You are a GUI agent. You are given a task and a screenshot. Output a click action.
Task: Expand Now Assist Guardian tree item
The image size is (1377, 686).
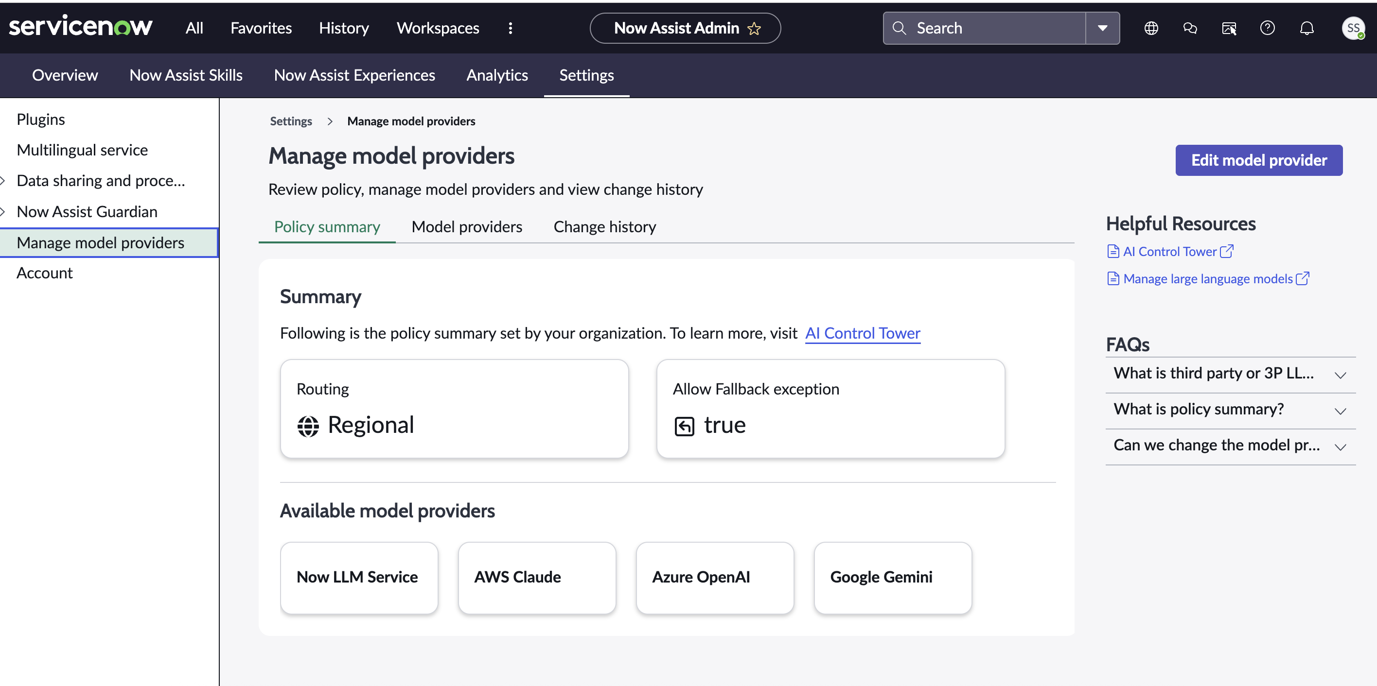tap(3, 211)
